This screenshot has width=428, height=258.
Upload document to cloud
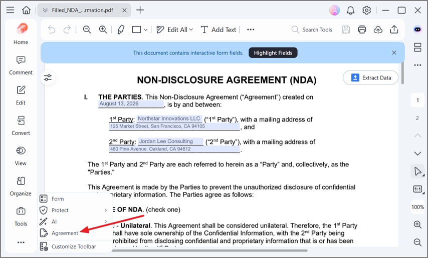[x=378, y=29]
